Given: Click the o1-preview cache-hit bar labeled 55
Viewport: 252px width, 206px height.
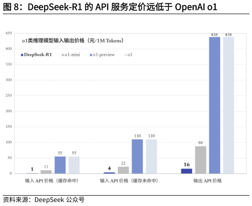Looking at the screenshot, I should click(60, 165).
